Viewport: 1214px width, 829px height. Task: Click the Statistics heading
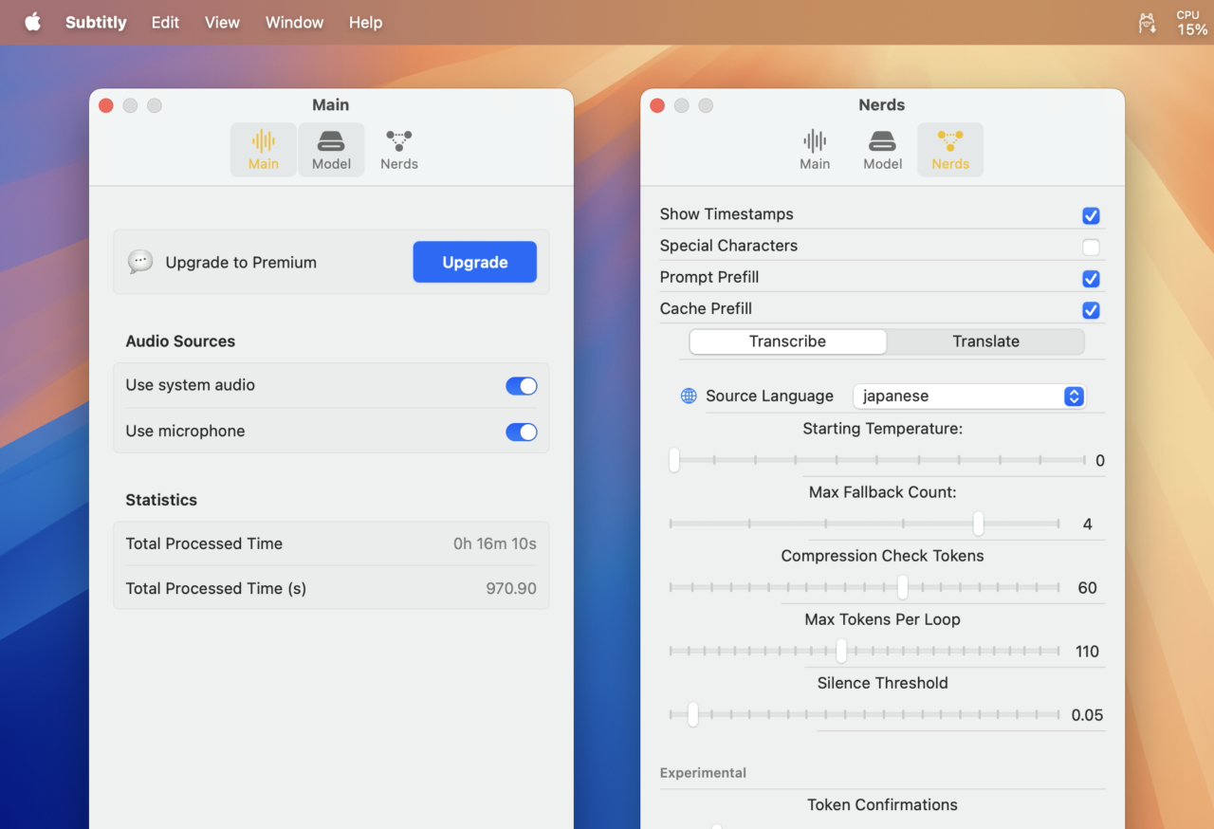[161, 500]
